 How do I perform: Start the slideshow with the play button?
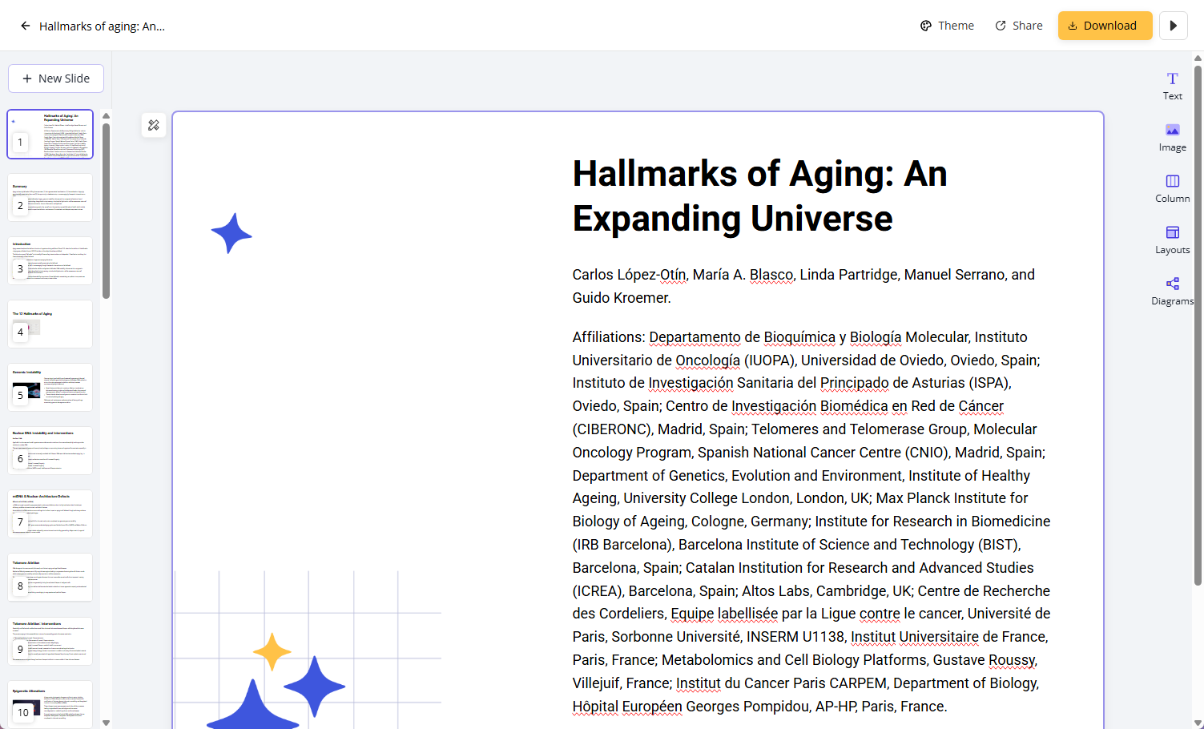[1173, 26]
